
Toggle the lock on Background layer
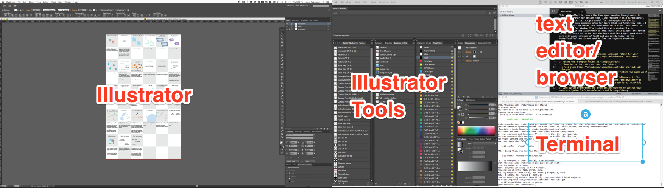290,29
